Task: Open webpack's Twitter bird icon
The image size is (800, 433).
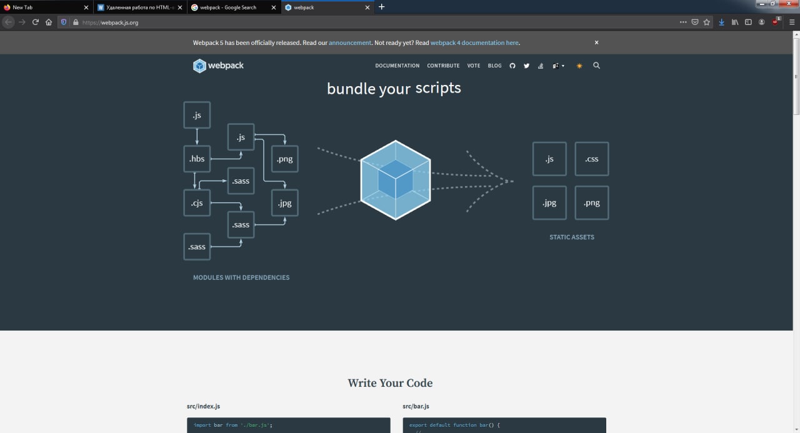Action: [x=526, y=66]
